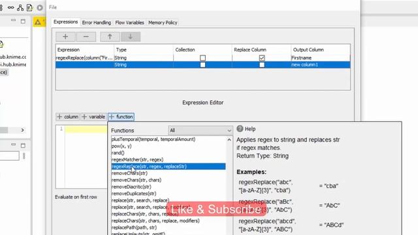
Task: Maximize the lower left panel
Action: click(x=24, y=146)
